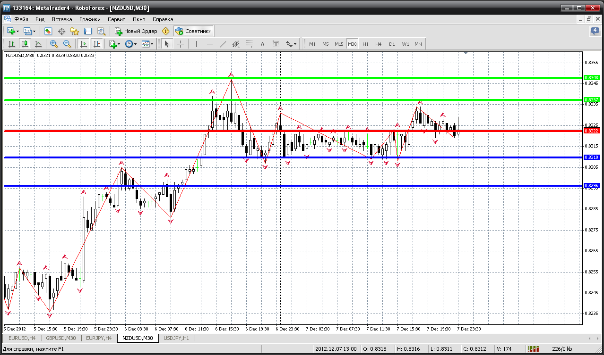Expand the templates dropdown

[152, 44]
